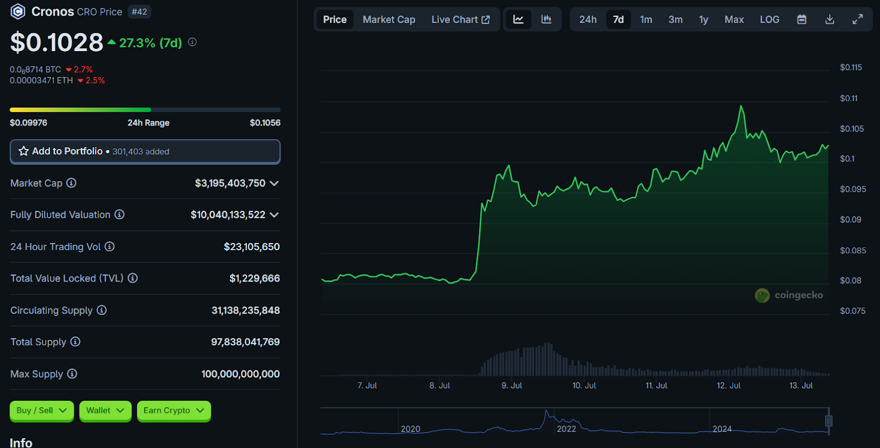Click the 97,838,041,769 total supply value
The image size is (880, 448).
coord(245,342)
